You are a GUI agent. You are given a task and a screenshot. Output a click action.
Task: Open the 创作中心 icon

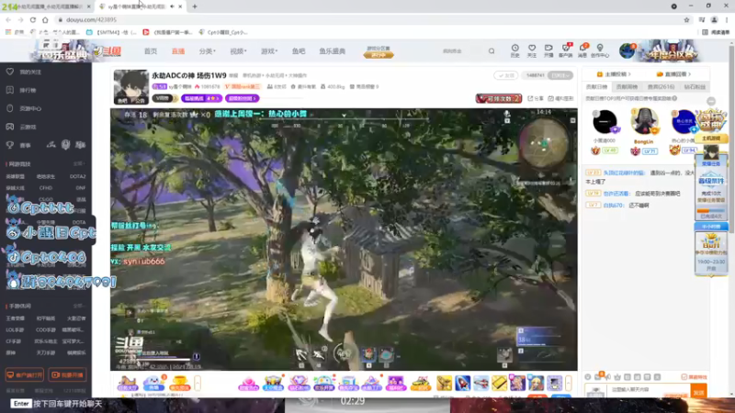coord(600,50)
